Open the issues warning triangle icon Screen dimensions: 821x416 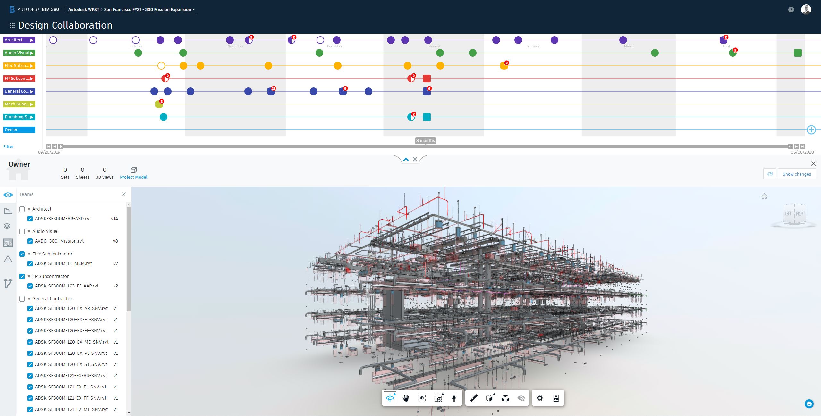point(8,259)
